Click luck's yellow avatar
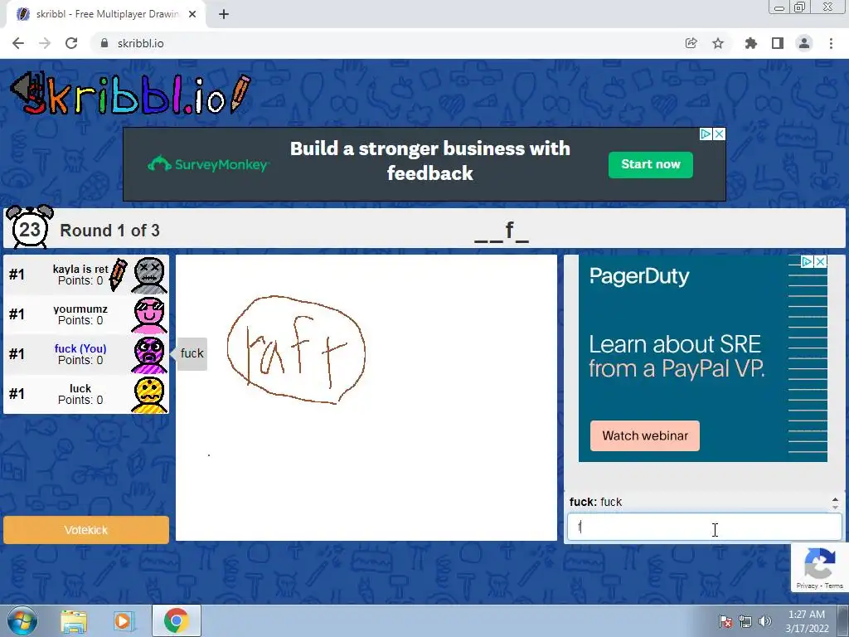Image resolution: width=849 pixels, height=637 pixels. (149, 394)
